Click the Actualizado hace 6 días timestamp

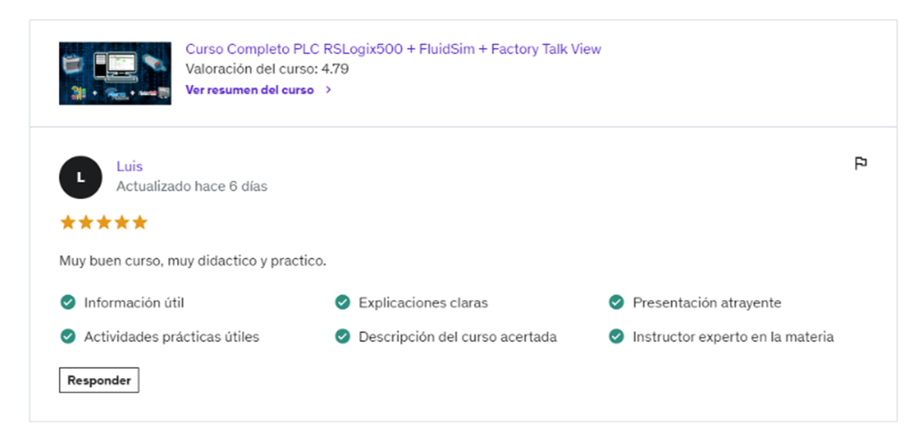[192, 186]
